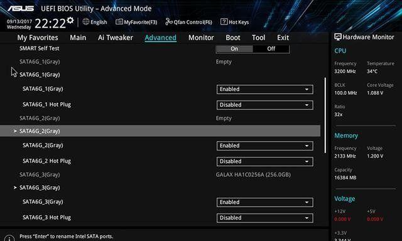The image size is (402, 241).
Task: Open the Ai Tweaker tab
Action: pyautogui.click(x=116, y=38)
